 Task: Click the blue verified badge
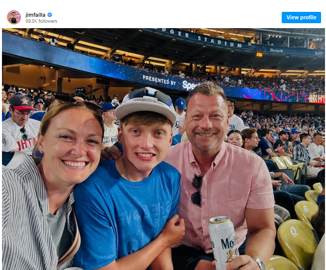point(50,15)
